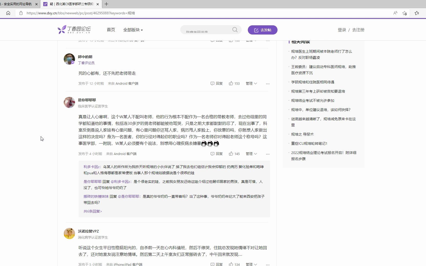Click 丁香评论员 badge label
426x266 pixels.
point(86,63)
